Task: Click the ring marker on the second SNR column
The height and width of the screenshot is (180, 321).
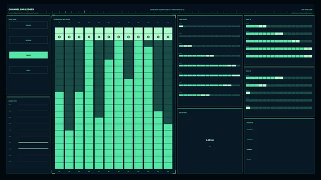Action: (69, 37)
